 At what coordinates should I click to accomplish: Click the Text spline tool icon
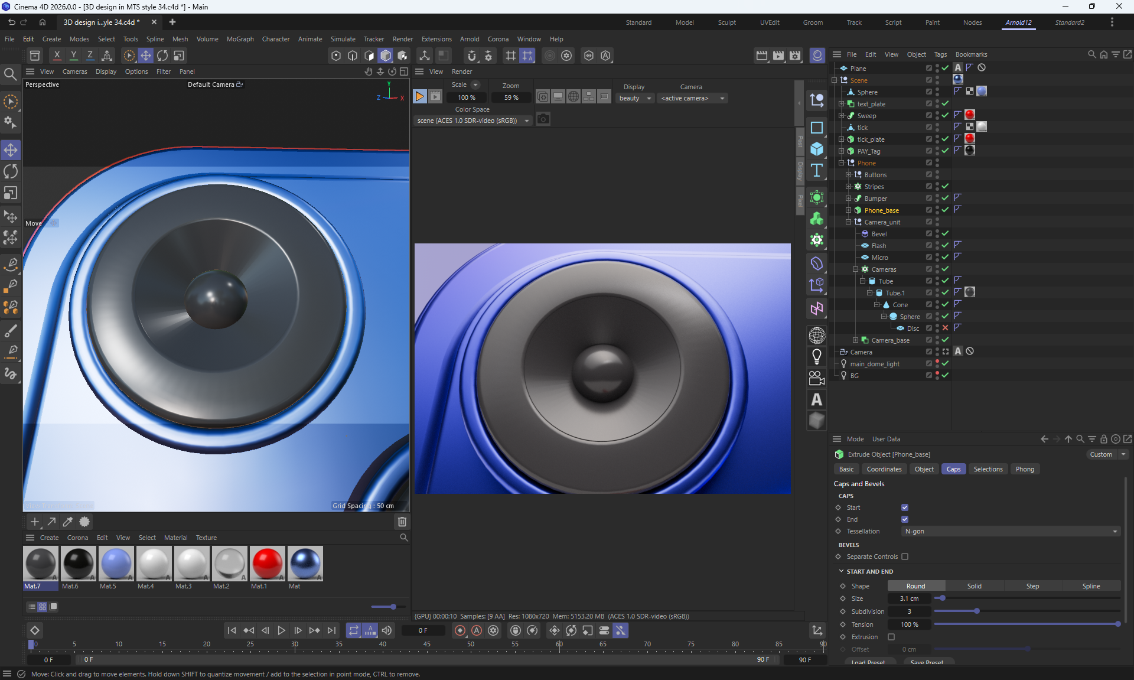tap(817, 171)
